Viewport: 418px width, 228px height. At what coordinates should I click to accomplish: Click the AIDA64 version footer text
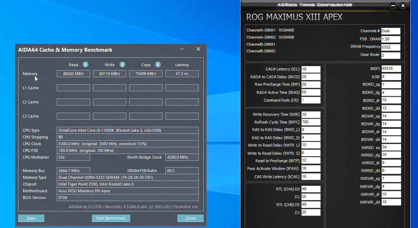(x=133, y=207)
